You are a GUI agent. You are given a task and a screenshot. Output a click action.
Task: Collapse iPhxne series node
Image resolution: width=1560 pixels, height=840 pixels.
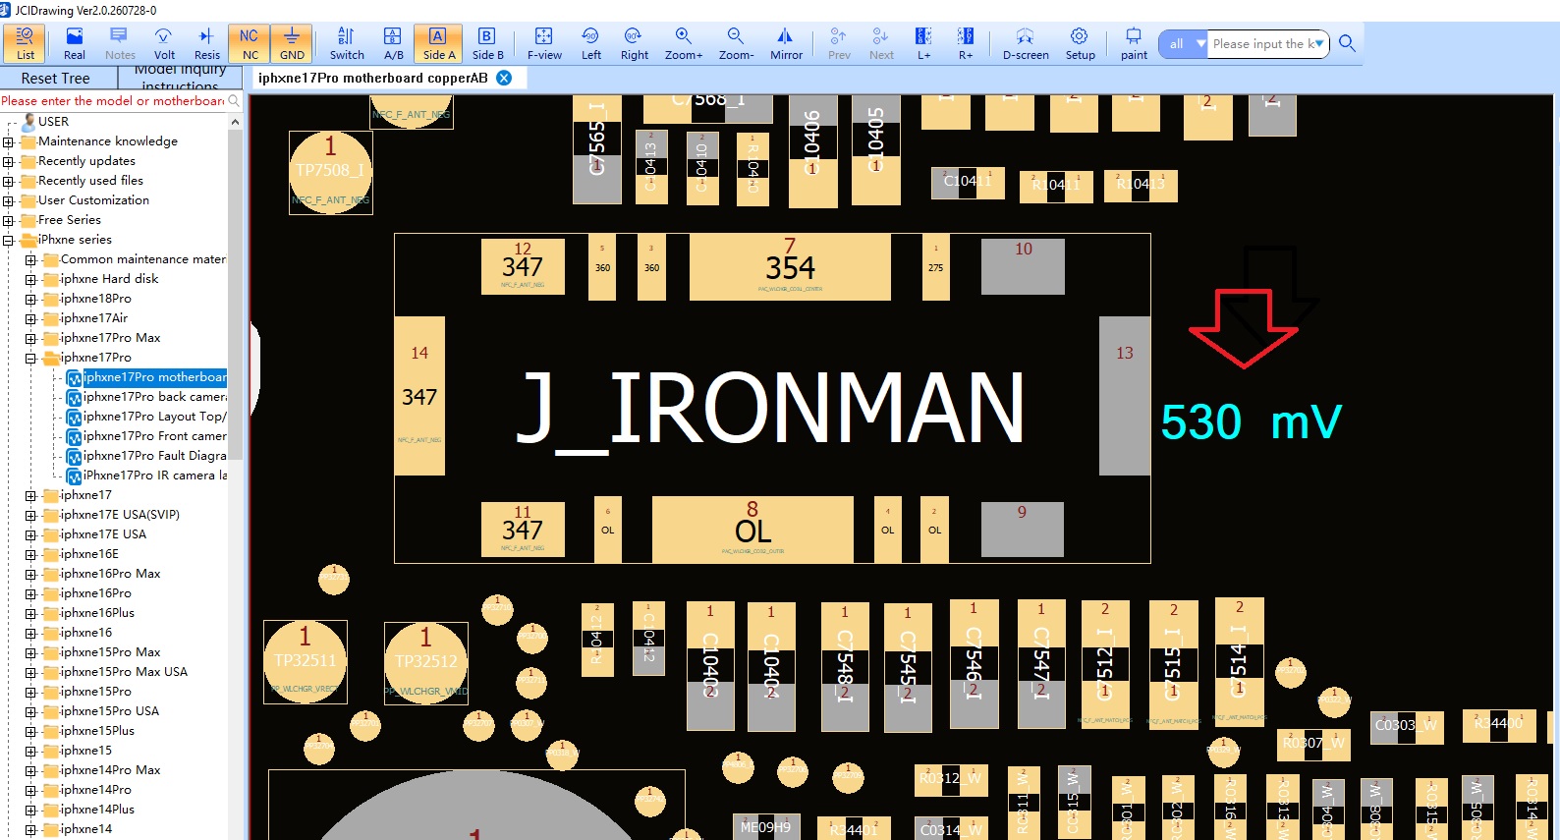click(8, 240)
